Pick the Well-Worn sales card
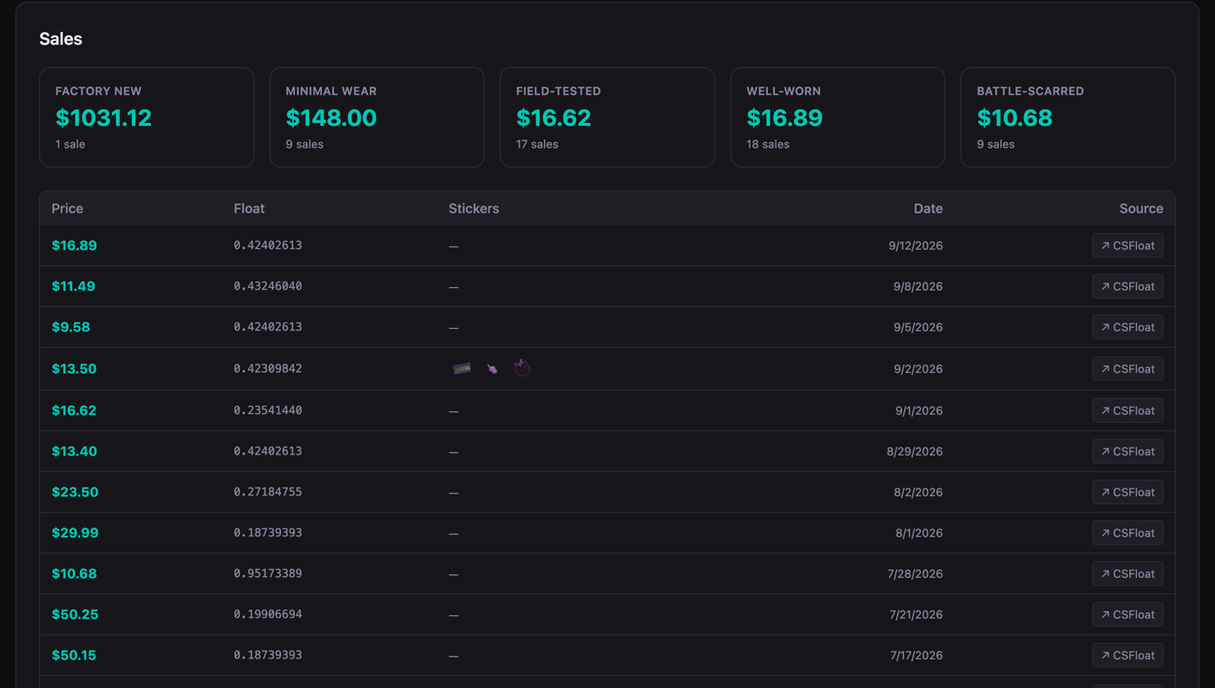 click(x=837, y=117)
